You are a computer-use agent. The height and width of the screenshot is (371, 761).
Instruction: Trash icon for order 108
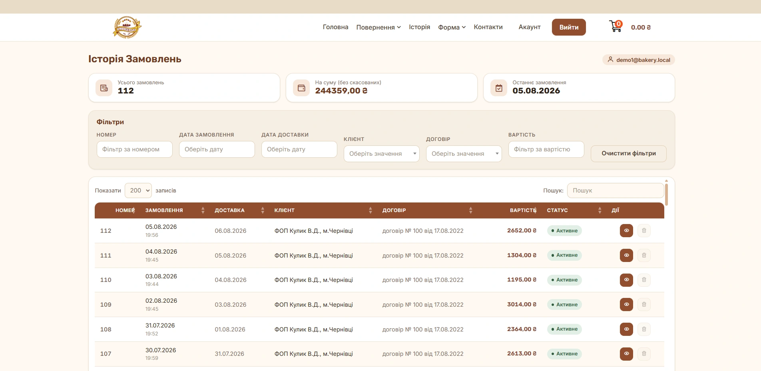pyautogui.click(x=644, y=329)
